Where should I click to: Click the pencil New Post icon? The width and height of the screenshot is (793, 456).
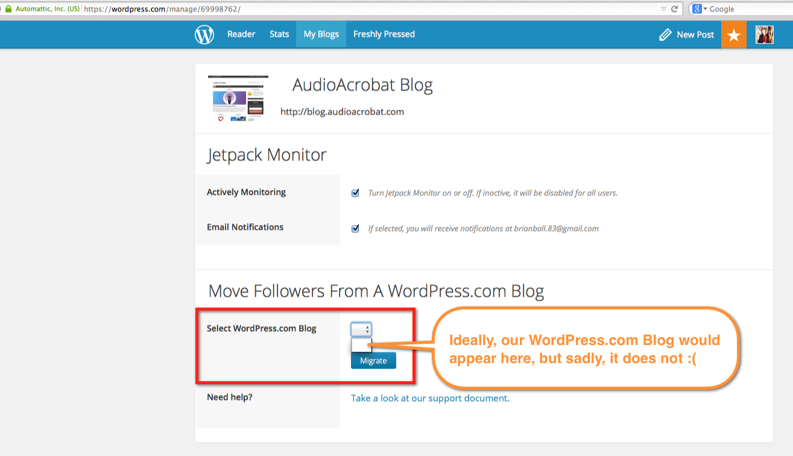click(x=665, y=35)
